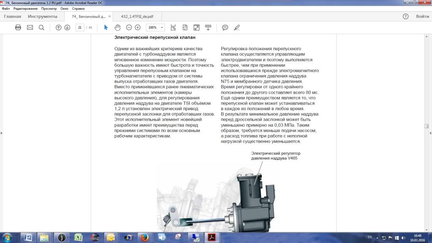The width and height of the screenshot is (432, 243).
Task: Click the scrollbar up arrow
Action: point(427,36)
